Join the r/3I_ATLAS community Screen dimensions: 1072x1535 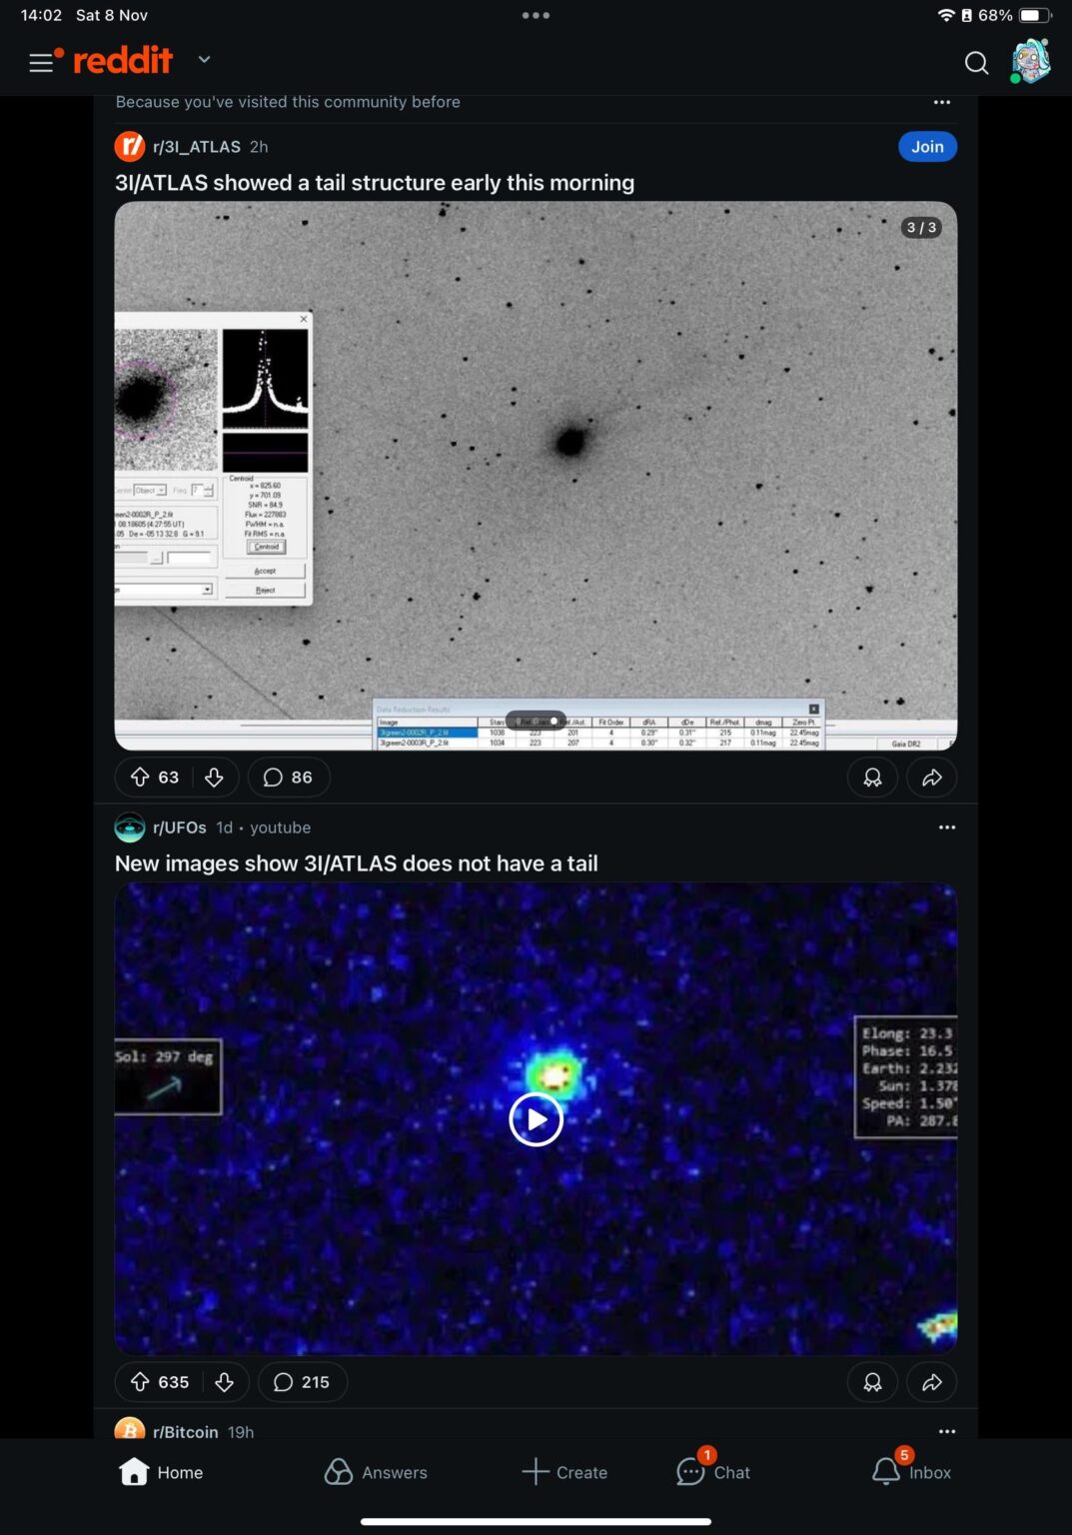pos(926,147)
